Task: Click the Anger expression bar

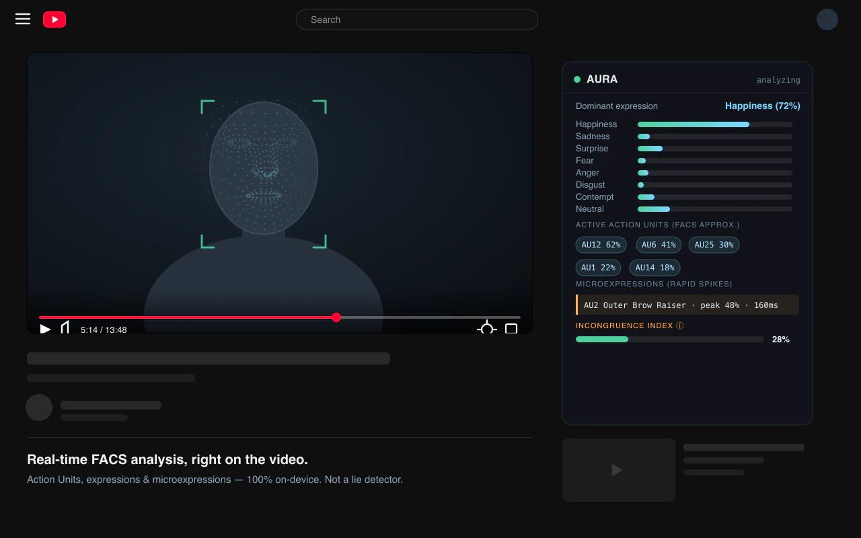Action: [x=715, y=173]
